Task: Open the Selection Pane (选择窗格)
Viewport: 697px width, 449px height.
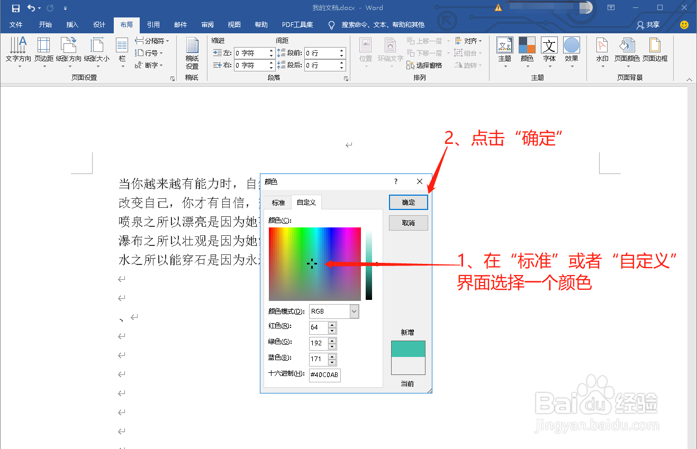Action: [424, 65]
